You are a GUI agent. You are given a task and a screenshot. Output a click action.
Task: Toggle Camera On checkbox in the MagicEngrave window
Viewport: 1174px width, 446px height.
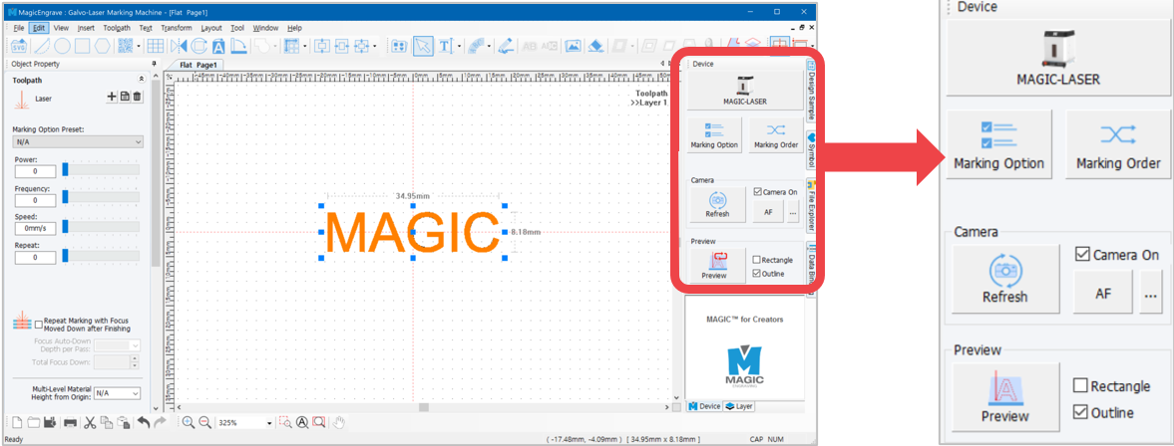pos(758,192)
